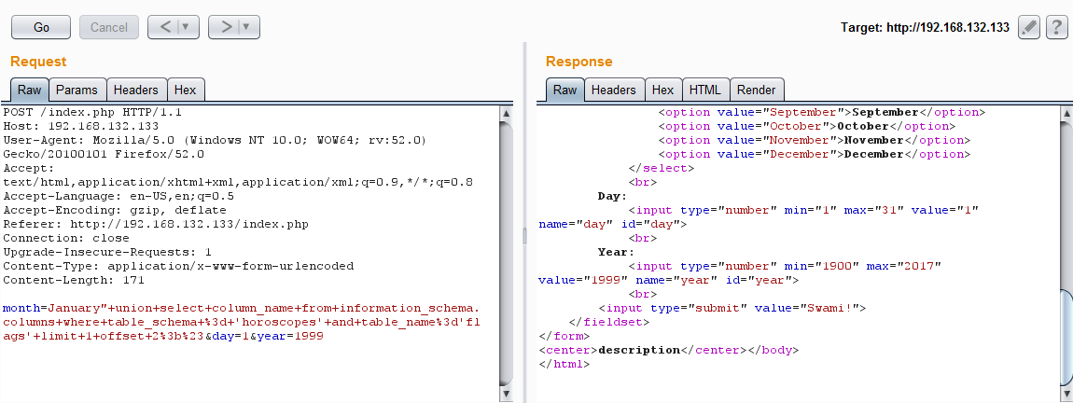Select the Response Raw tab
This screenshot has width=1073, height=403.
click(x=565, y=90)
